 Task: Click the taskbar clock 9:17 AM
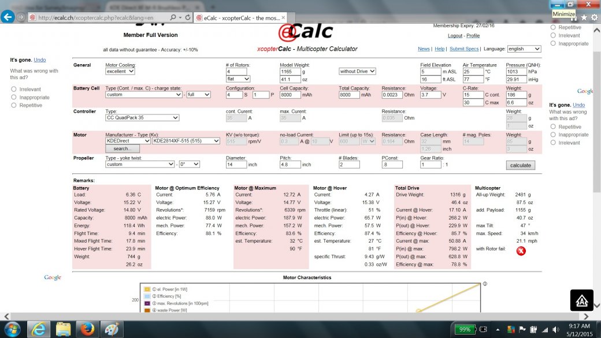579,326
